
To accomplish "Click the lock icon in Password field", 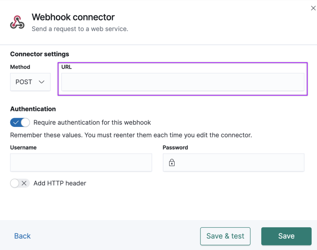I will (x=172, y=162).
